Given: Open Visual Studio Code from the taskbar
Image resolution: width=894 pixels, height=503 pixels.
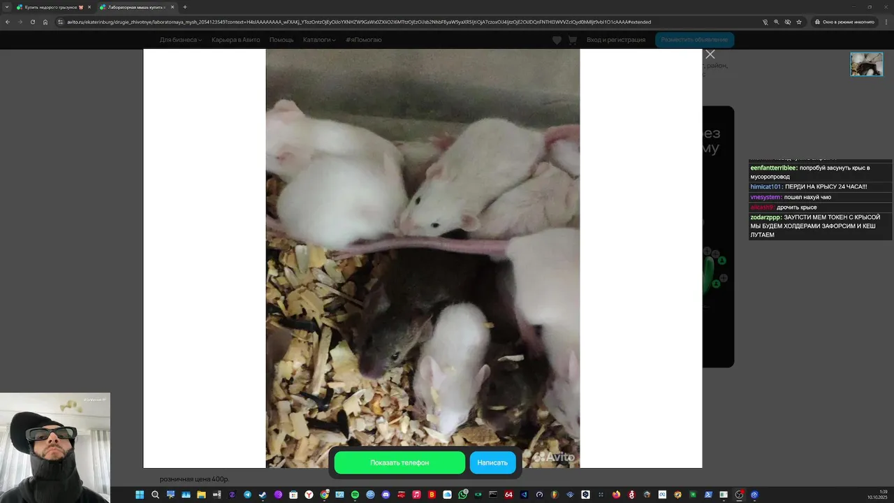Looking at the screenshot, I should point(525,495).
